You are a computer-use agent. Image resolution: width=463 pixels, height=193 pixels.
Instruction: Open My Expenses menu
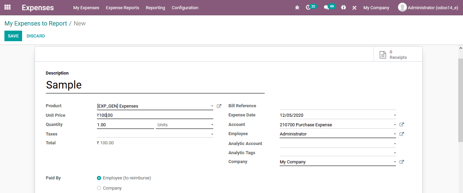(x=86, y=7)
